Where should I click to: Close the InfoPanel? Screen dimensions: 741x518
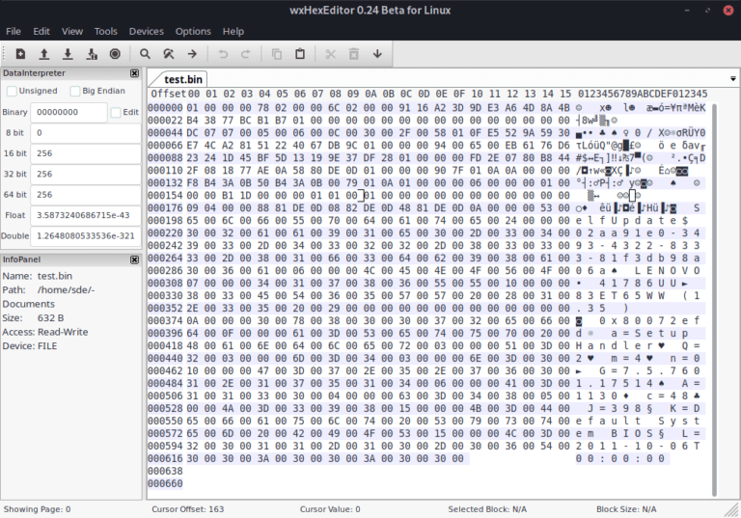click(x=135, y=259)
